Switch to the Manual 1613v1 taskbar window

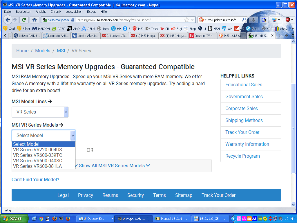coord(172,219)
